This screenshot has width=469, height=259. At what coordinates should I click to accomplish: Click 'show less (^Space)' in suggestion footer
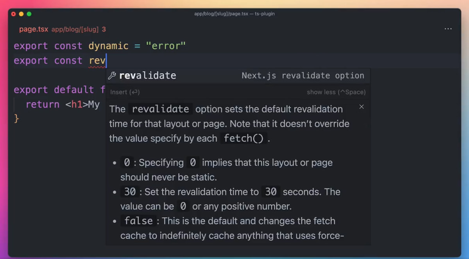tap(336, 92)
